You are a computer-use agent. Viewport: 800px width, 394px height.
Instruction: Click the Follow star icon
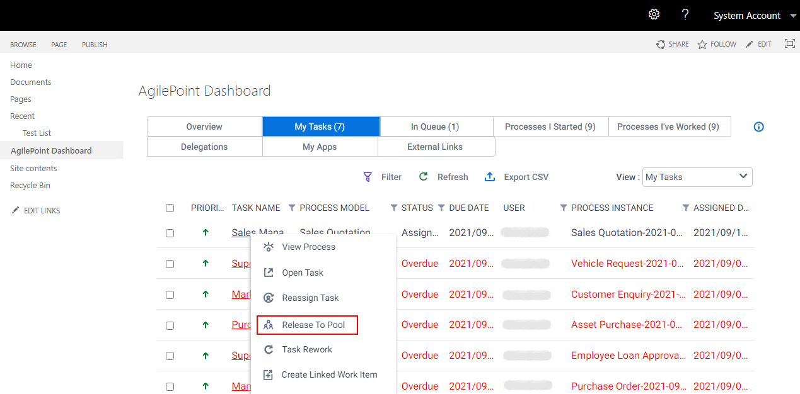pyautogui.click(x=702, y=45)
